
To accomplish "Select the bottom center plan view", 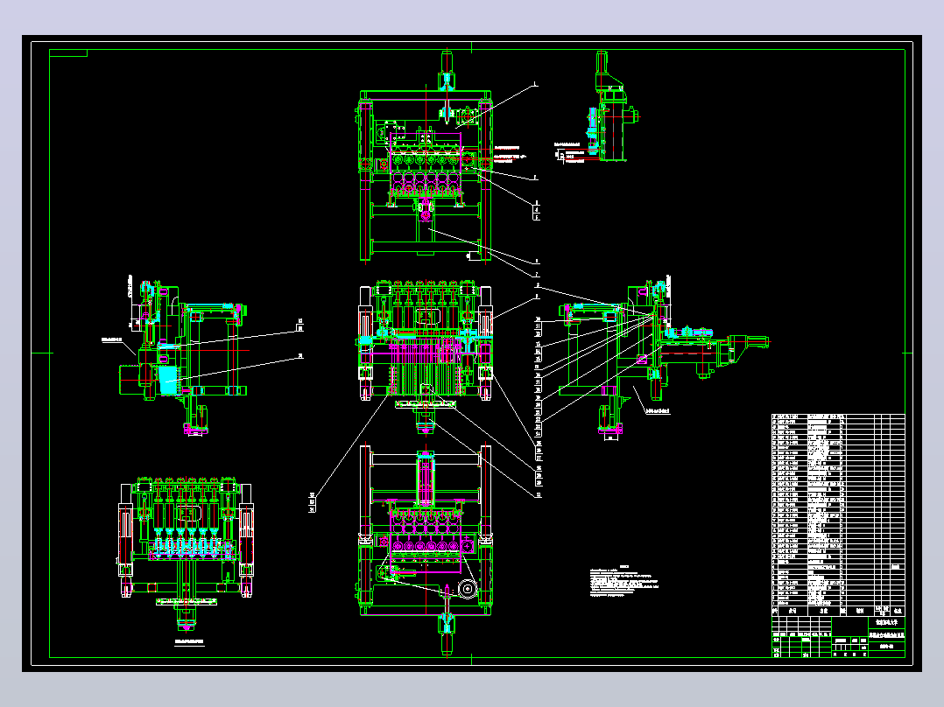I will click(x=426, y=549).
